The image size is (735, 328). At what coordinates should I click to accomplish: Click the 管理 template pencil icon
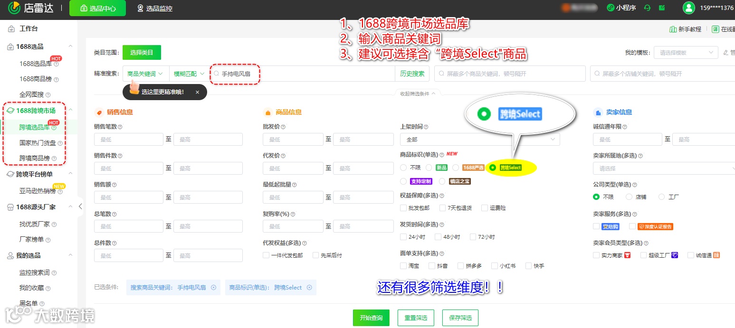(x=725, y=52)
